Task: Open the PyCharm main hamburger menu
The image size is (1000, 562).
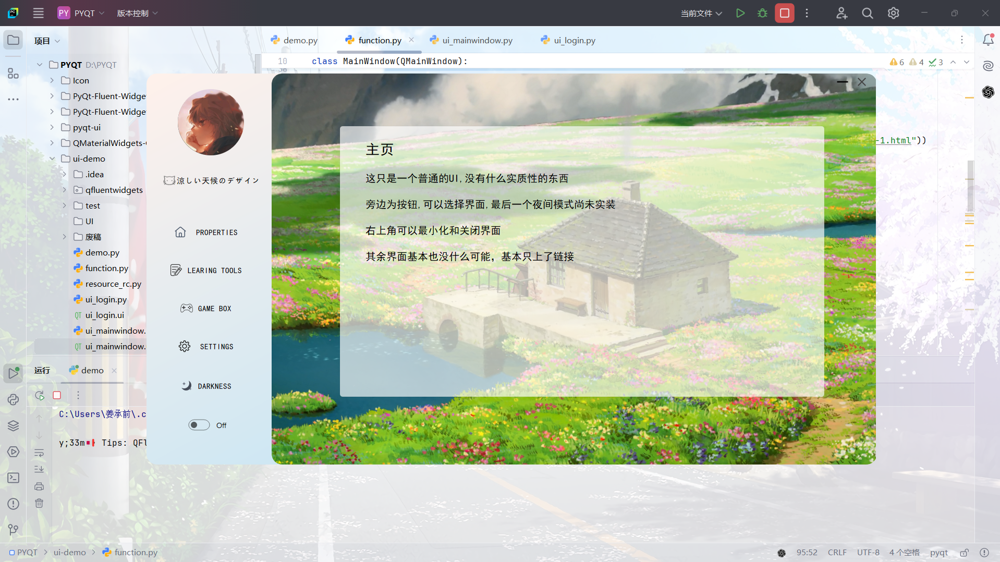Action: (x=38, y=13)
